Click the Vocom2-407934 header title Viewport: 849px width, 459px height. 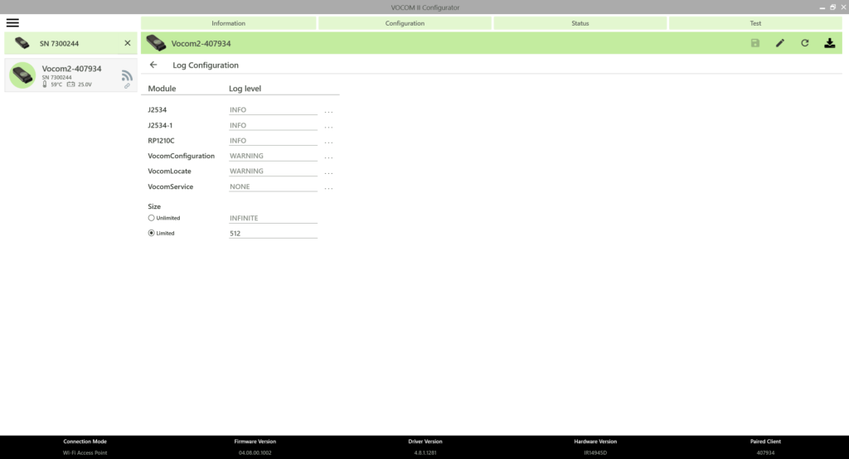tap(201, 43)
